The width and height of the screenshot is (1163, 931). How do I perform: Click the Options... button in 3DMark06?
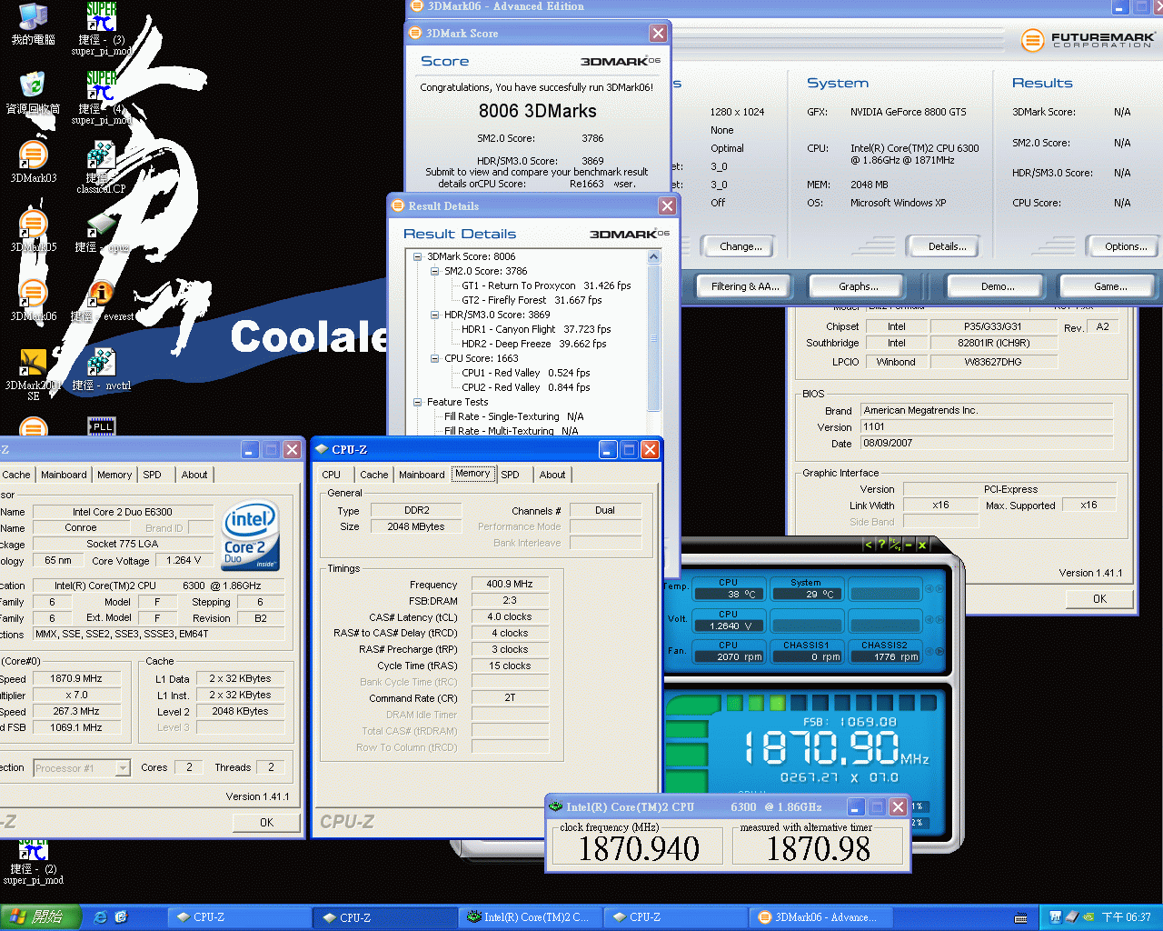pos(1125,246)
